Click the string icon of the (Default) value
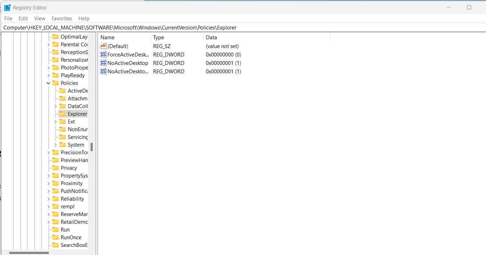This screenshot has height=255, width=486. point(103,46)
